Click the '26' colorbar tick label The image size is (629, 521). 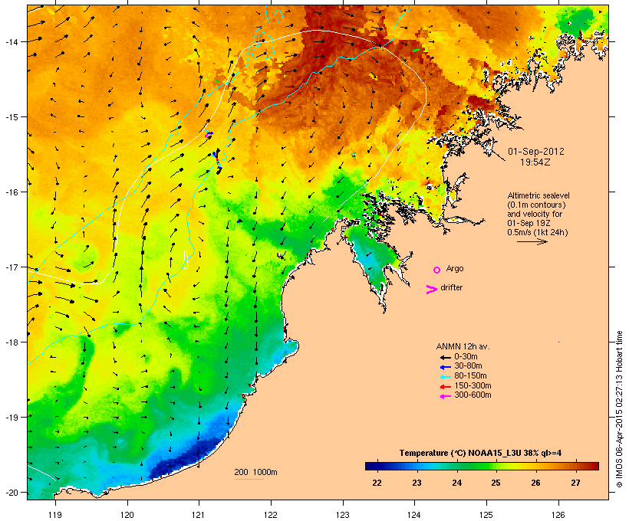[x=536, y=483]
